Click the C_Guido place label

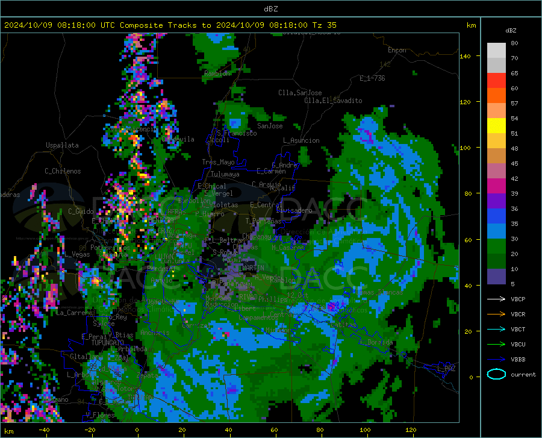coord(81,211)
